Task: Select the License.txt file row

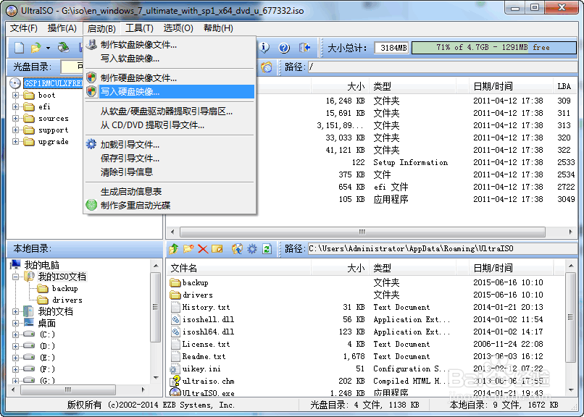Action: tap(366, 344)
